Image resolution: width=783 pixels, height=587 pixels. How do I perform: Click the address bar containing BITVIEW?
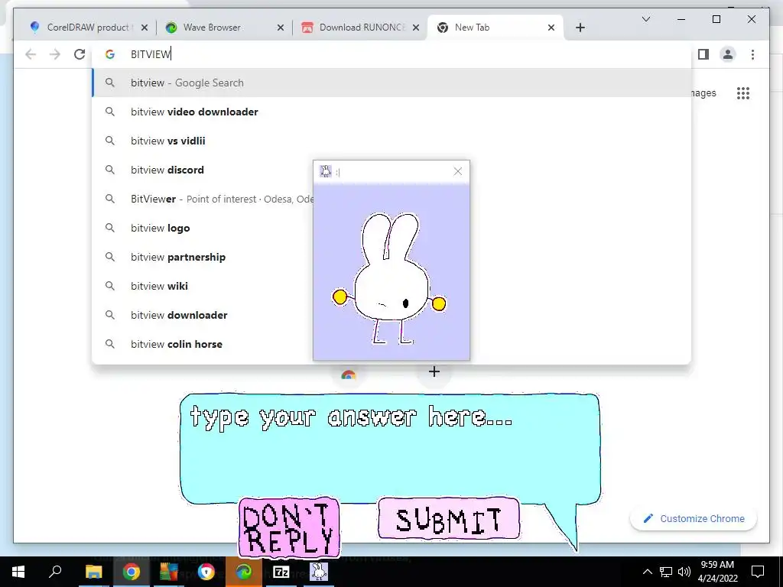pyautogui.click(x=391, y=54)
